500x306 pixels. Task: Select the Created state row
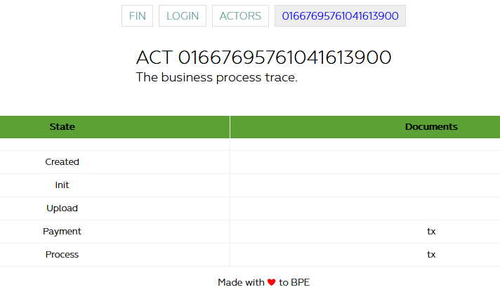coord(62,162)
